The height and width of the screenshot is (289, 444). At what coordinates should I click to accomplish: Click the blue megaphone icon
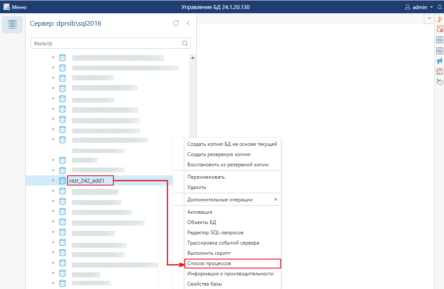(x=439, y=61)
